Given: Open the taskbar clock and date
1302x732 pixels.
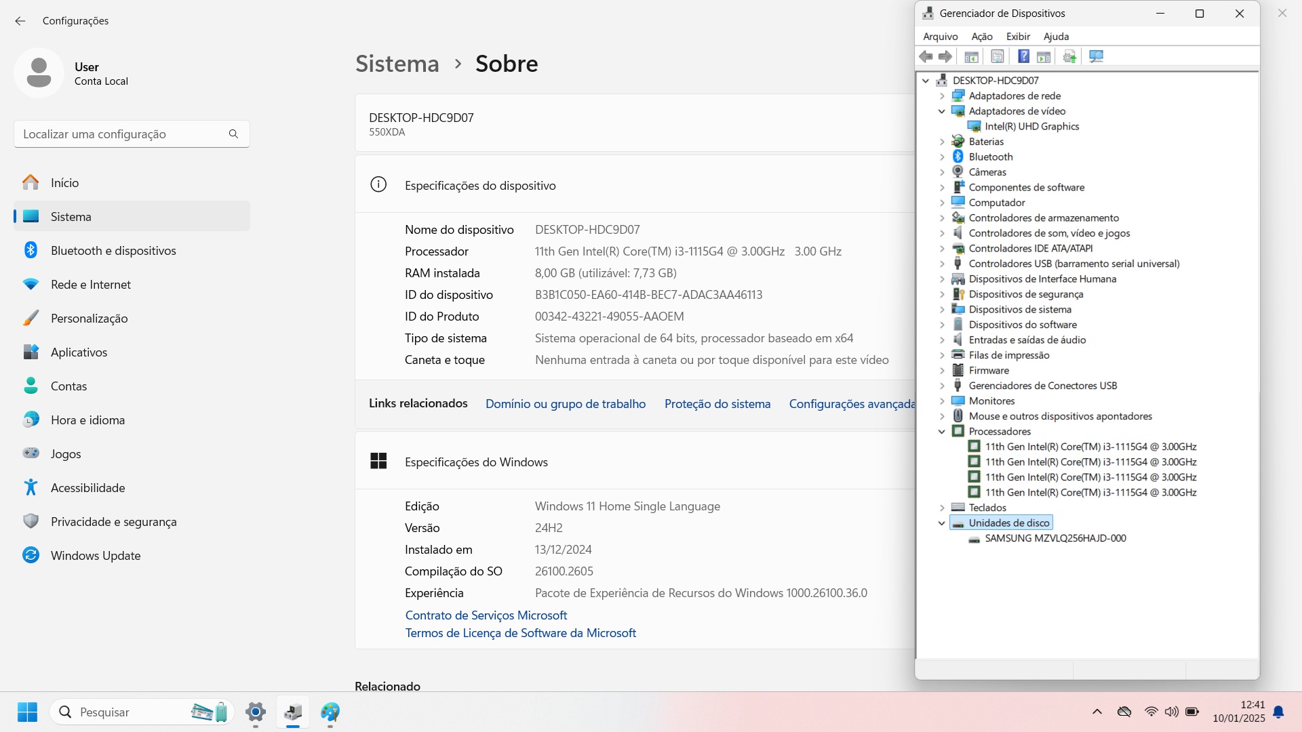Looking at the screenshot, I should click(x=1239, y=712).
